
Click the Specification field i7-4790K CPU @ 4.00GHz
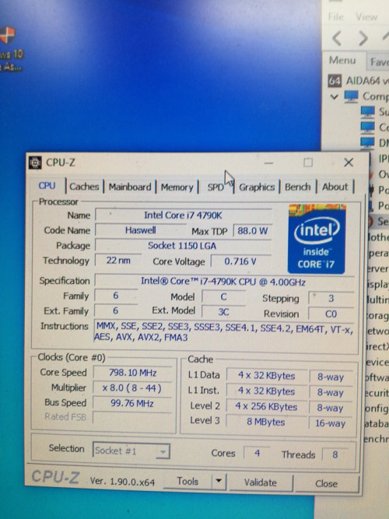tap(223, 282)
